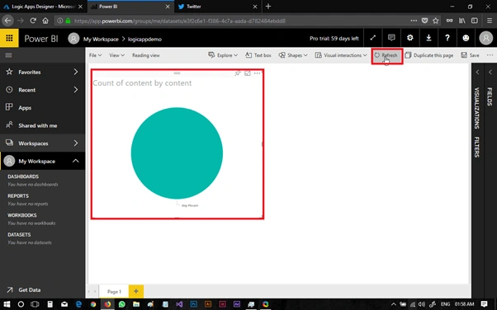Switch to Reading view
This screenshot has width=497, height=310.
146,55
